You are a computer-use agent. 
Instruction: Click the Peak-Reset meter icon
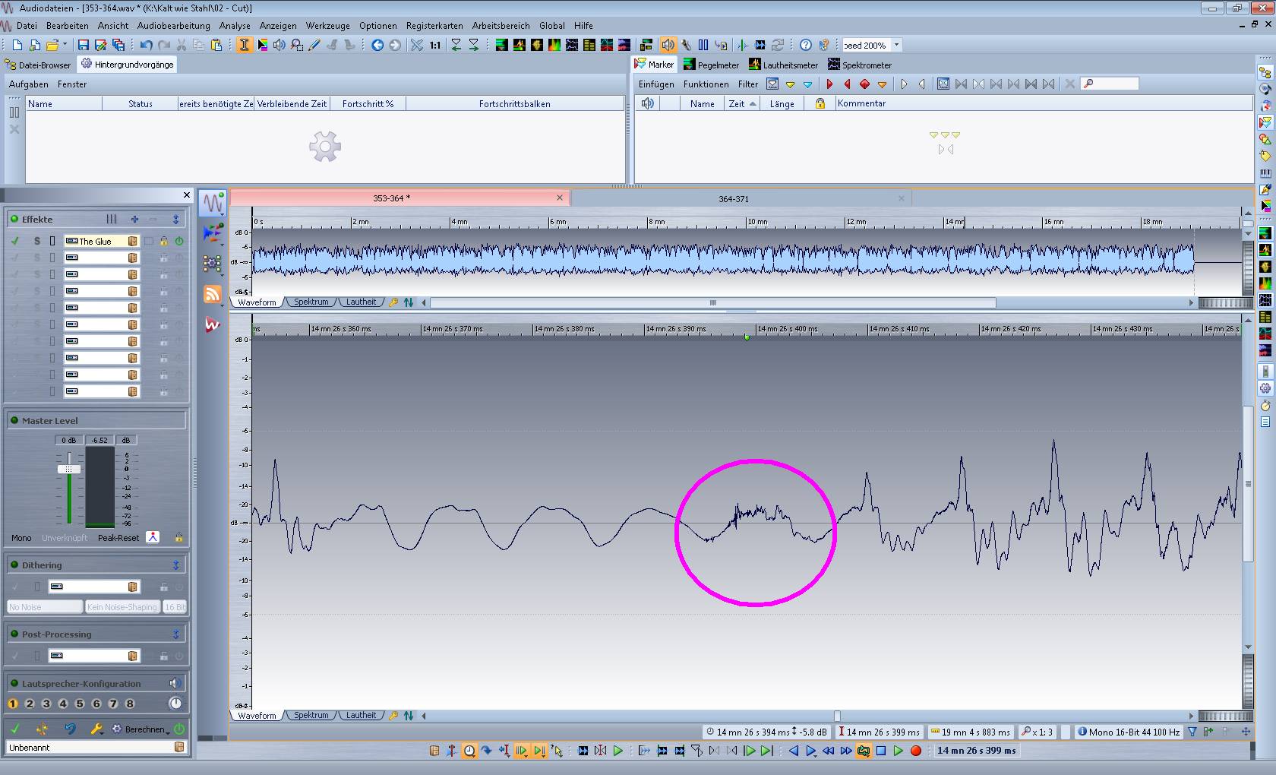coord(153,537)
